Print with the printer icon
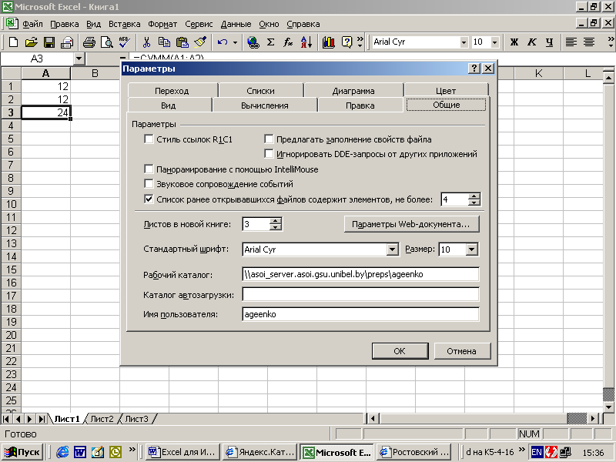 89,42
